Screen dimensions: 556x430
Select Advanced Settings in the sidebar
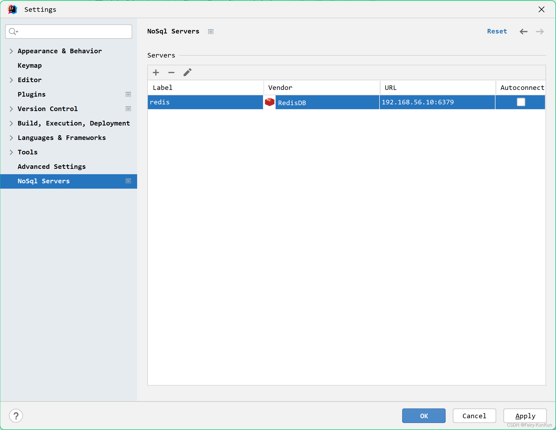[52, 167]
